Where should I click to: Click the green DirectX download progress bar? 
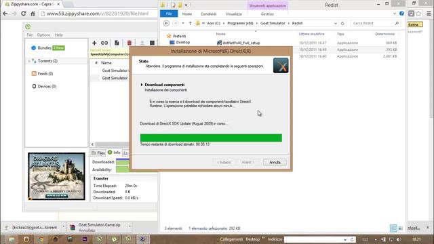coord(211,138)
